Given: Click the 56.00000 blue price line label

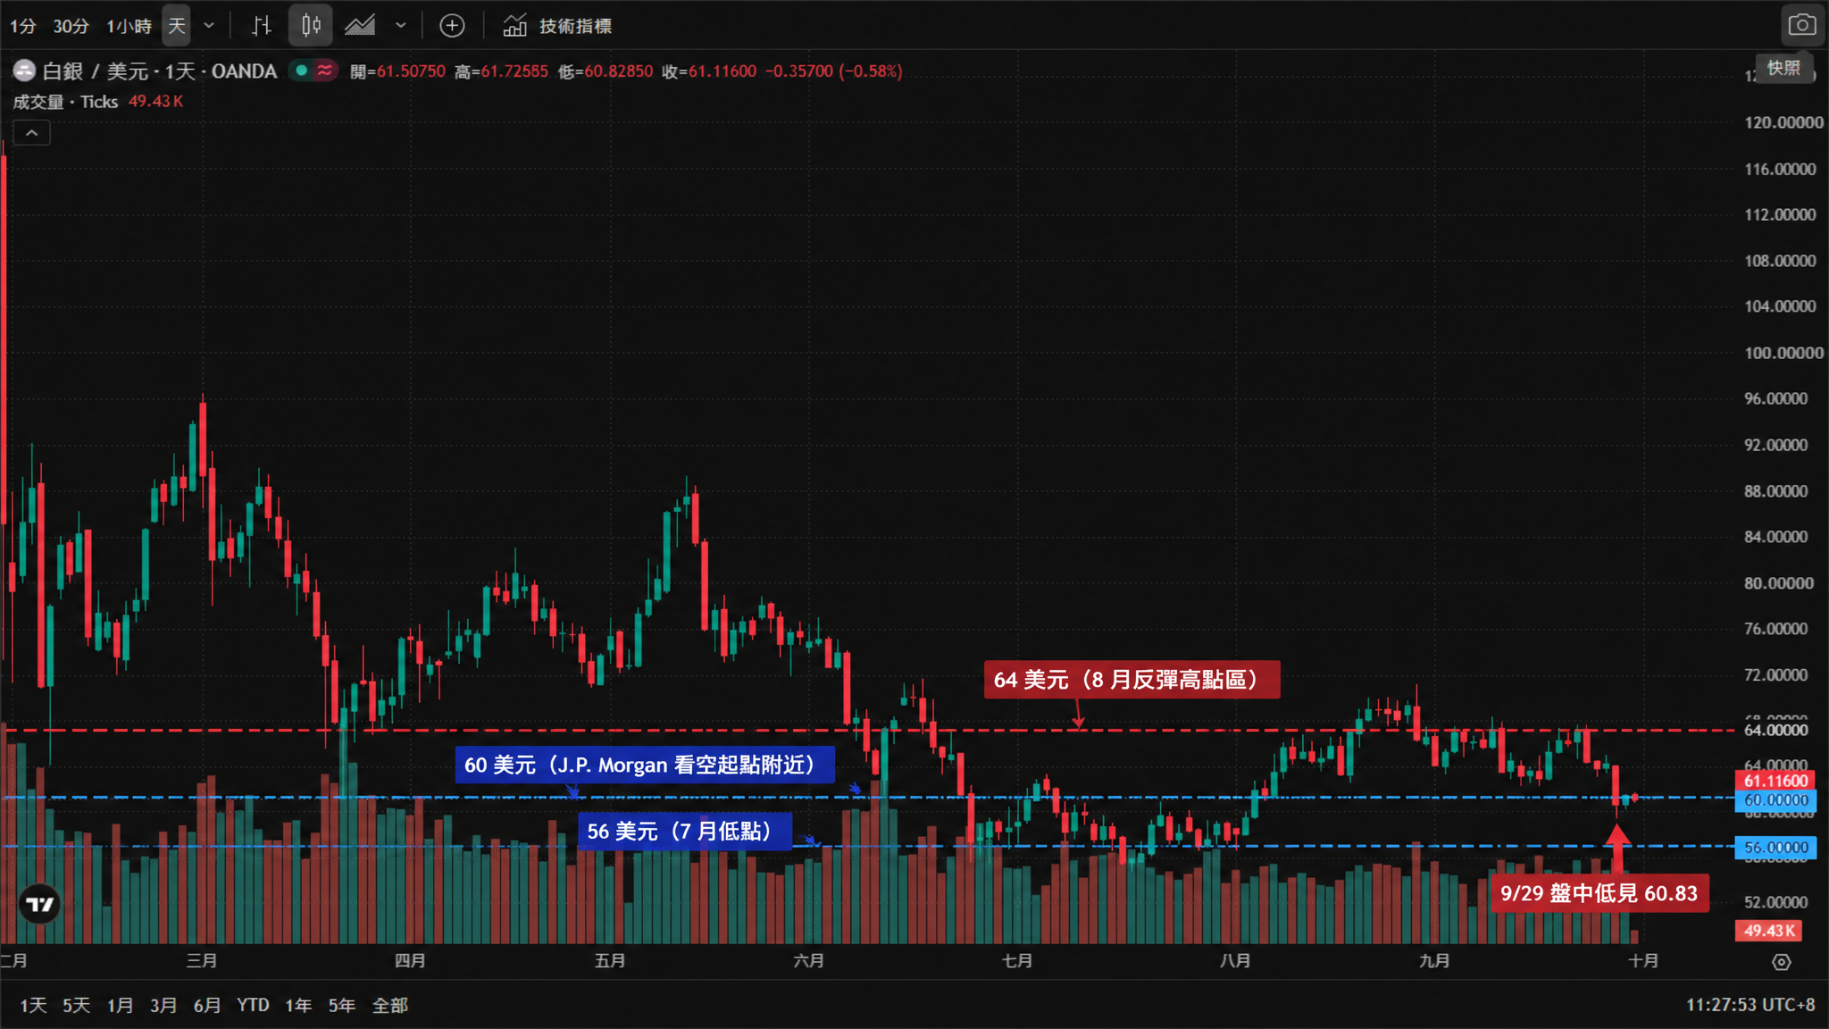Looking at the screenshot, I should pyautogui.click(x=1775, y=848).
